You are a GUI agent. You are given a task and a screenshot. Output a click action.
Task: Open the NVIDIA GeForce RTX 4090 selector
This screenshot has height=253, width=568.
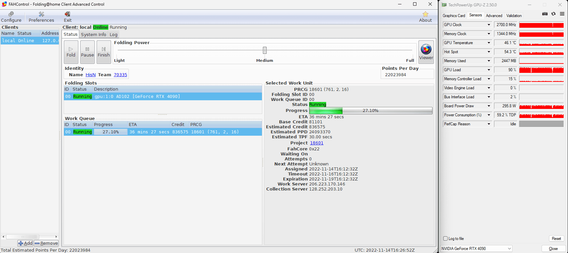point(476,249)
